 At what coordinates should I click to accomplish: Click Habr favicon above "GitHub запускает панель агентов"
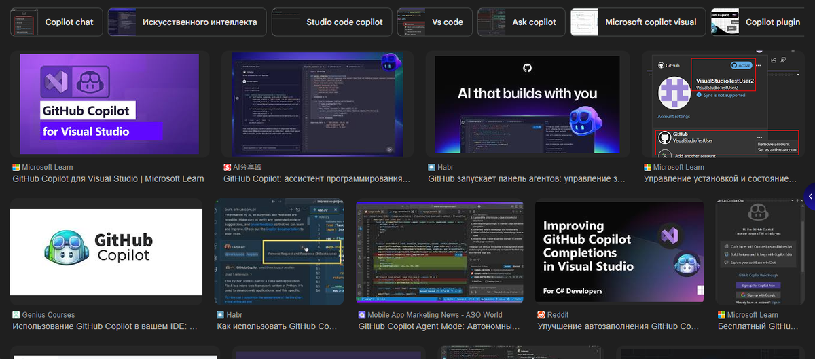(x=431, y=167)
